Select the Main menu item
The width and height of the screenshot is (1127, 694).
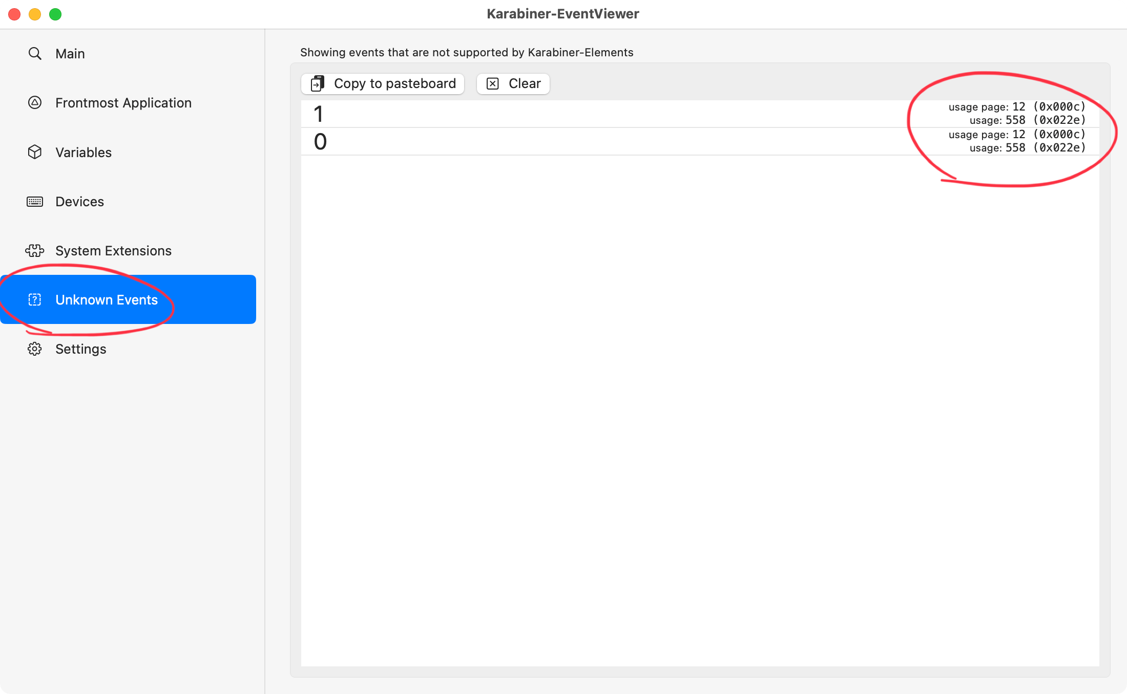[x=71, y=54]
